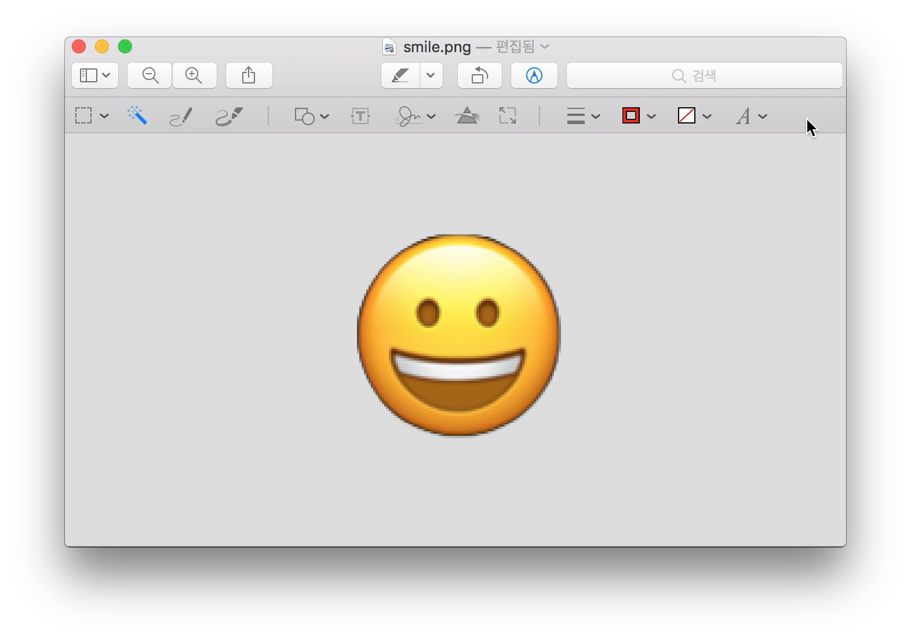Expand the highlight color dropdown arrow
Viewport: 911px width, 640px height.
pos(431,75)
